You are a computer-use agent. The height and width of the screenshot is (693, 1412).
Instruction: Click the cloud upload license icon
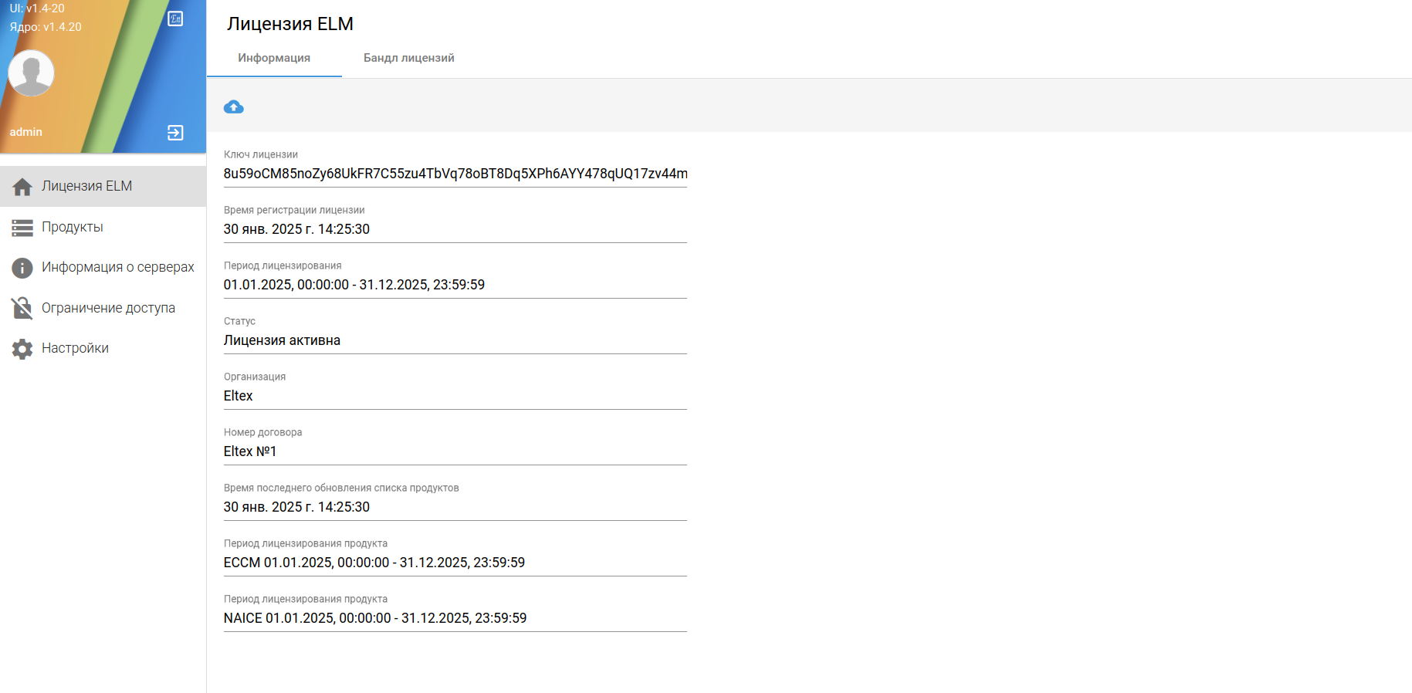[x=233, y=106]
